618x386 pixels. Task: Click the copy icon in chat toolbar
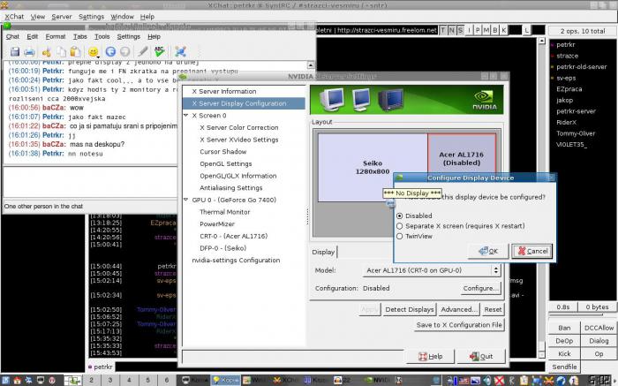[x=61, y=51]
